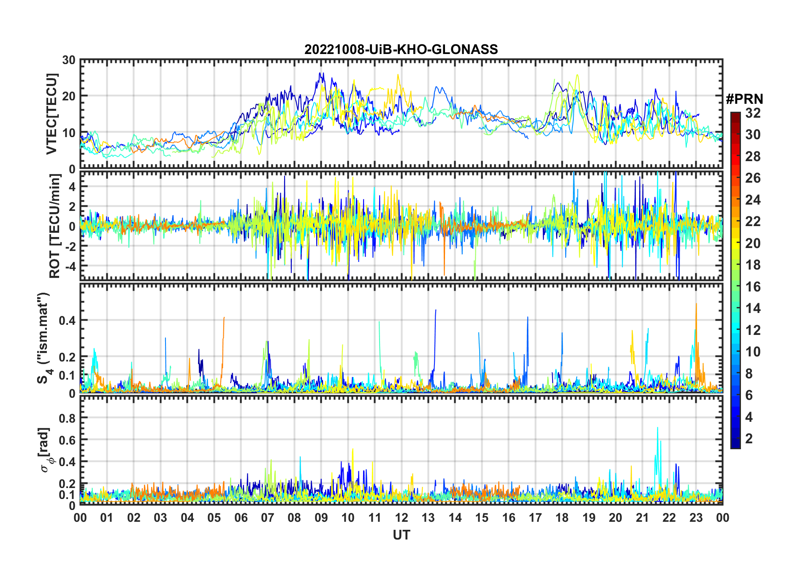Select hour label 23 on UT axis
Viewport: 803px width, 561px height.
tap(696, 518)
